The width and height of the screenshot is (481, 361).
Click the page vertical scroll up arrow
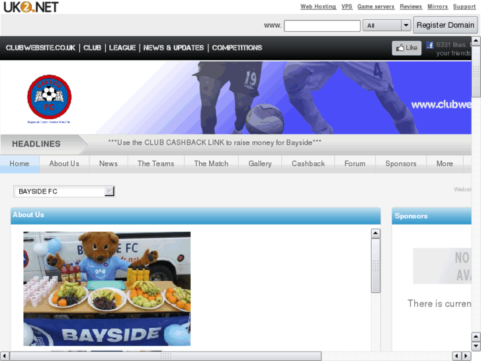tap(476, 40)
